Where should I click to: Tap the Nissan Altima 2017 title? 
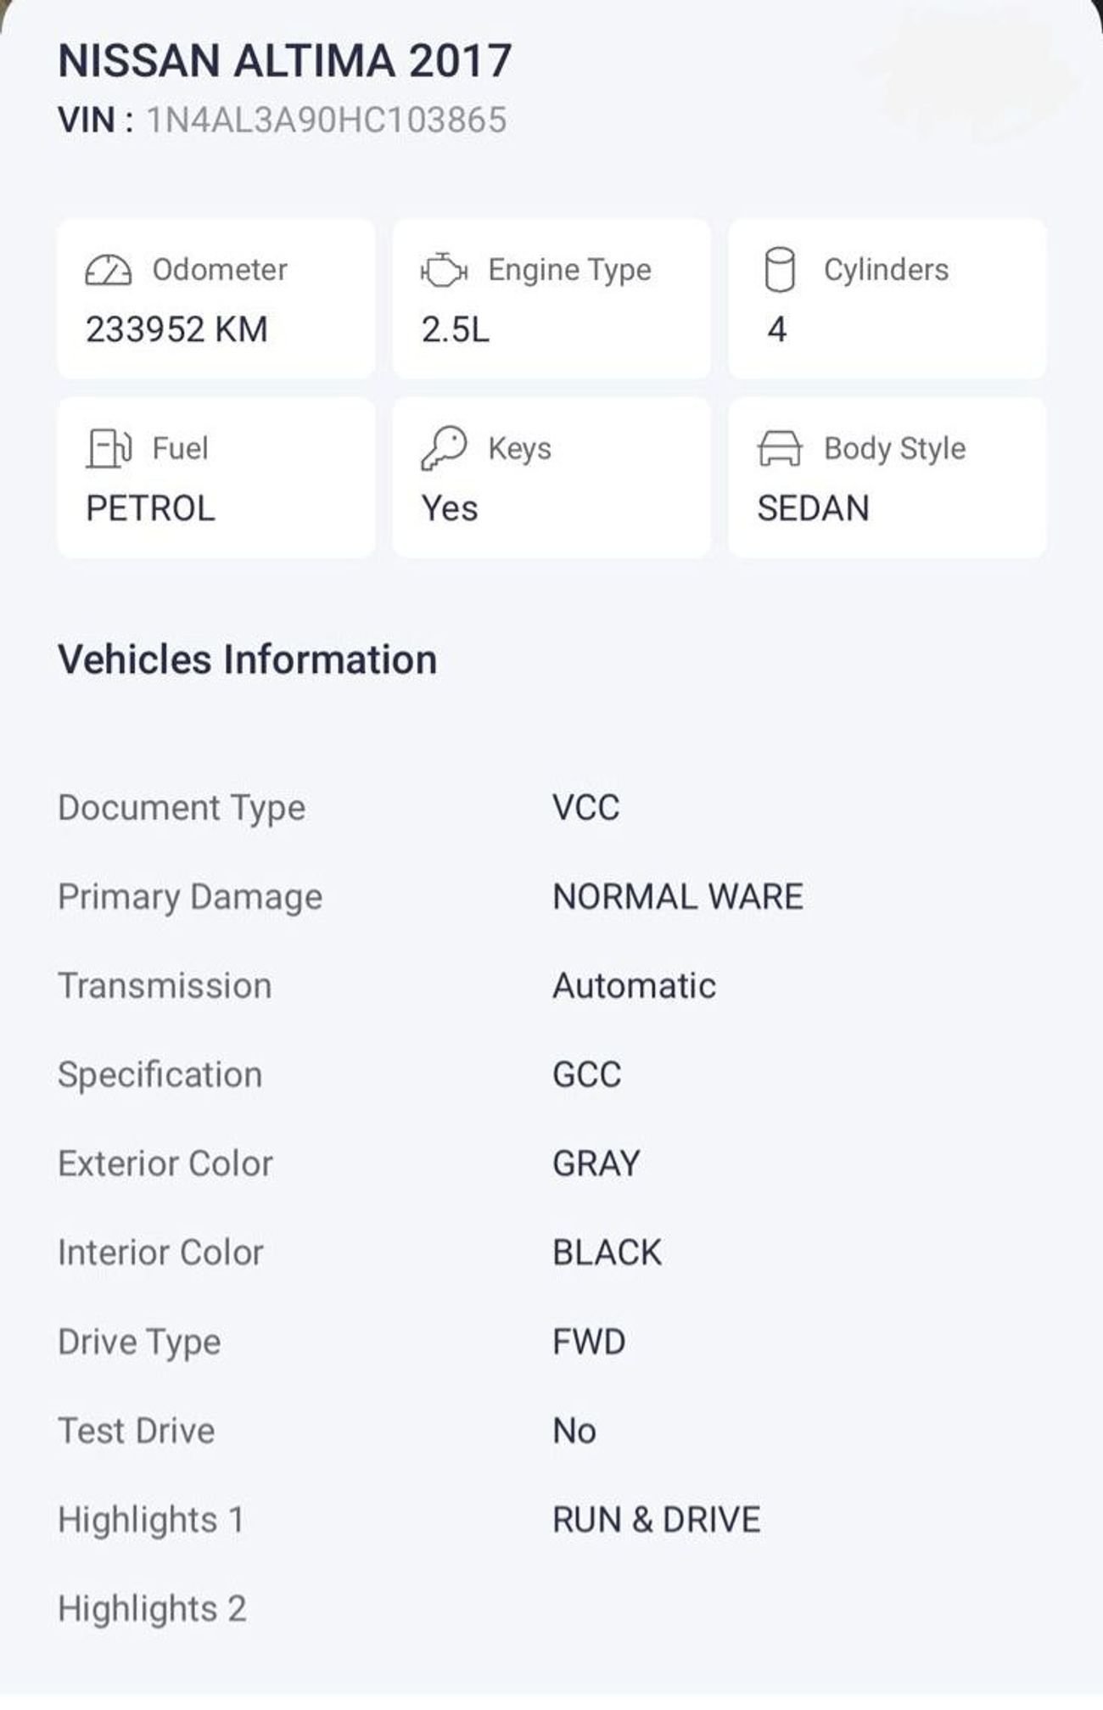click(285, 61)
